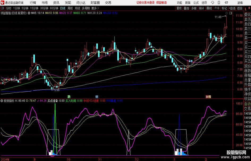The width and height of the screenshot is (251, 161).
Task: Add stock via +自选 button
Action: (232, 8)
